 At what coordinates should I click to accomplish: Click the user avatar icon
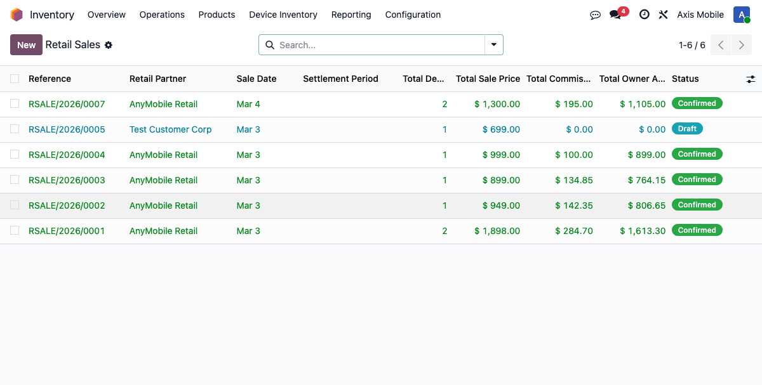[x=741, y=15]
